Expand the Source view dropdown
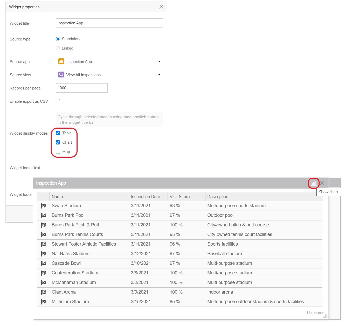Image resolution: width=345 pixels, height=326 pixels. [x=159, y=75]
